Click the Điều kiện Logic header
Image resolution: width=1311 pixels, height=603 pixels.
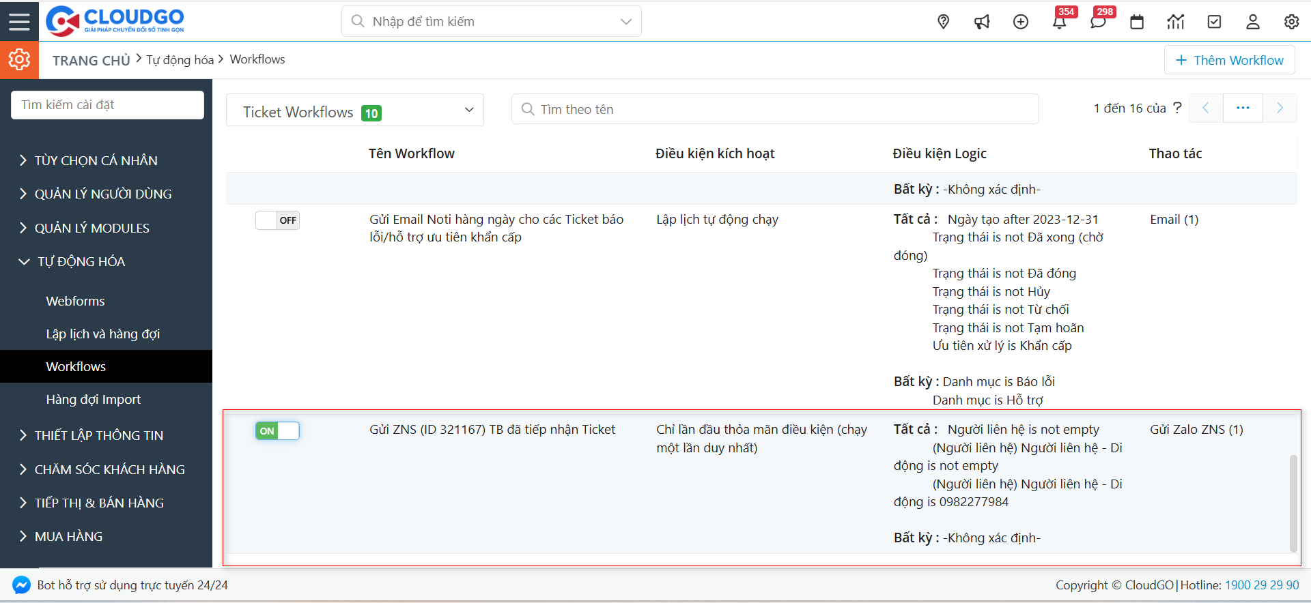(940, 153)
